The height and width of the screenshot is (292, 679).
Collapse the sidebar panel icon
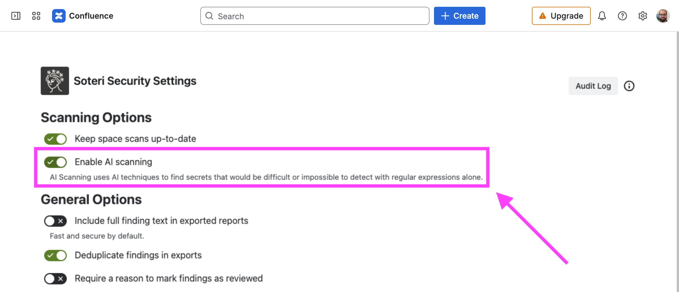pos(16,16)
